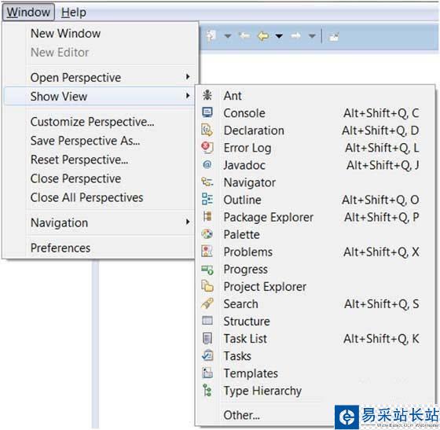
Task: Open the dropdown arrow beside yellow back arrow
Action: click(x=279, y=36)
